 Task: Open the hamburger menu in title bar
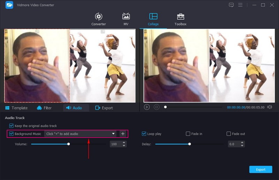click(240, 5)
